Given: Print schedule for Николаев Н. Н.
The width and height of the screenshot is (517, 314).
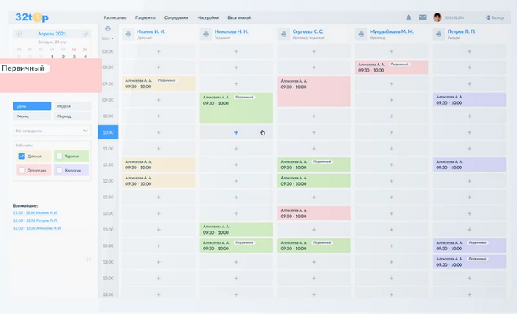Looking at the screenshot, I should coord(205,34).
